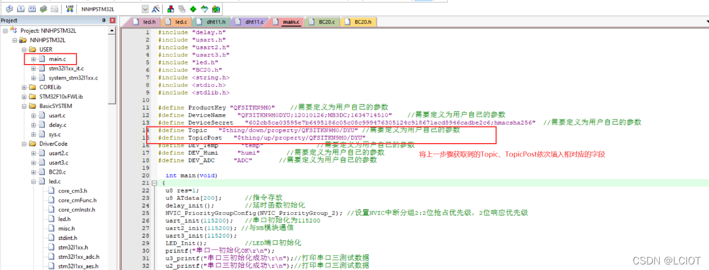Viewport: 709px width, 270px height.
Task: Click the file icon beside usart3.c
Action: (x=42, y=163)
